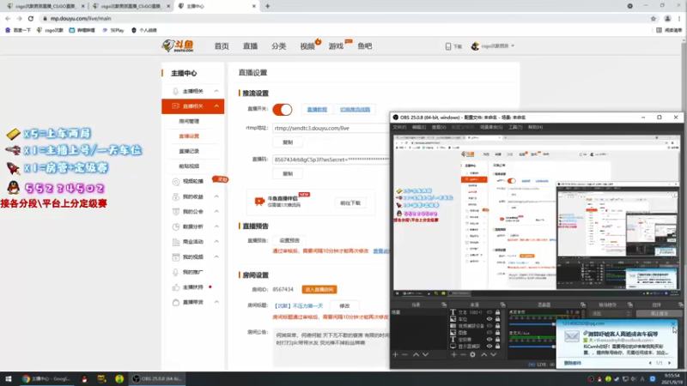Open the OBS 文件(F) menu
This screenshot has height=386, width=687.
coord(399,127)
